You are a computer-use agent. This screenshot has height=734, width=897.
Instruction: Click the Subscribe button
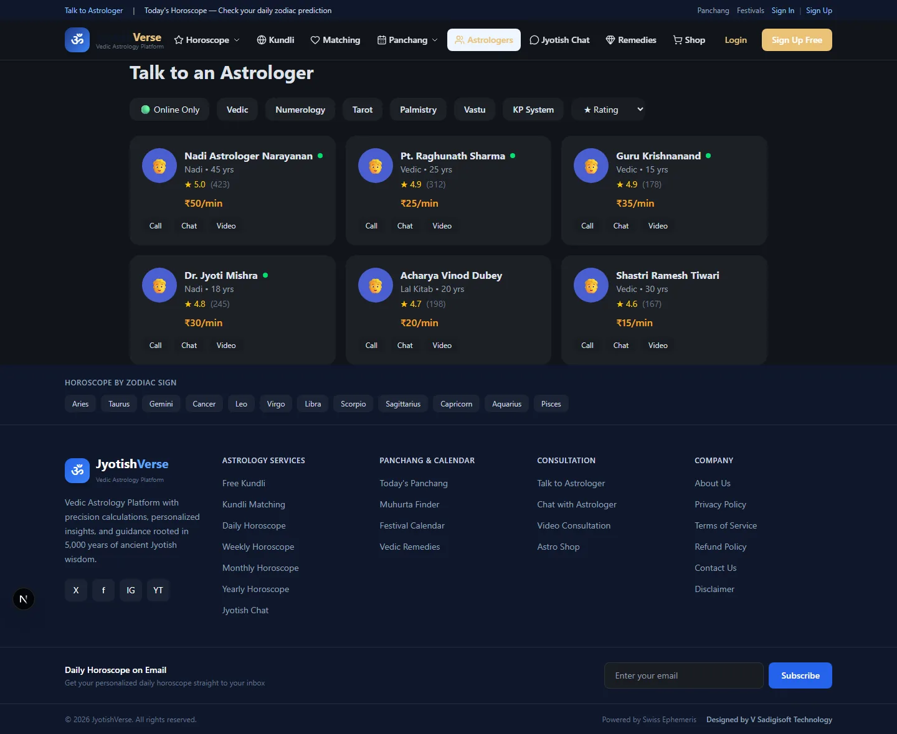(x=800, y=675)
